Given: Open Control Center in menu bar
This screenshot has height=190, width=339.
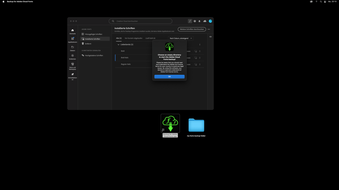Looking at the screenshot, I should click(325, 1).
